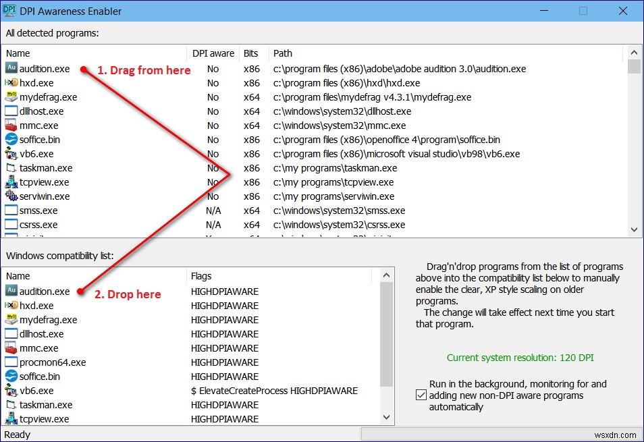
Task: Click the serviwin.exe icon in detected programs
Action: 11,196
